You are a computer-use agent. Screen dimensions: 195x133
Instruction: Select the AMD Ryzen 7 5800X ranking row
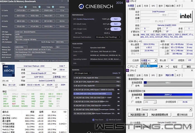97,90
